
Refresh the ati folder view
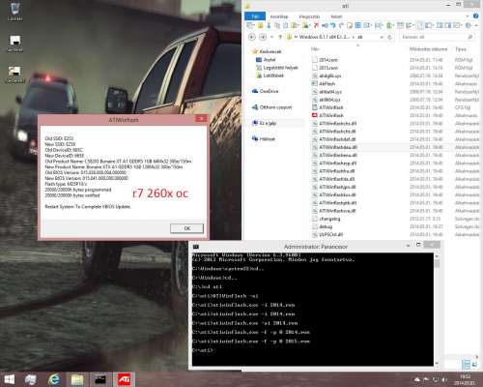click(x=389, y=37)
